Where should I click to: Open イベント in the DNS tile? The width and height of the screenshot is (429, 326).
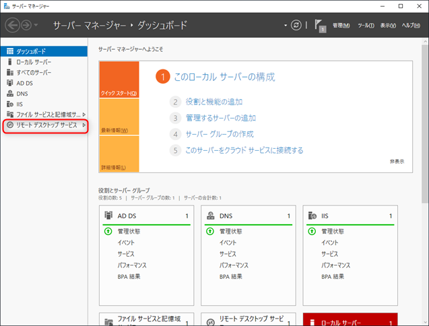[228, 242]
